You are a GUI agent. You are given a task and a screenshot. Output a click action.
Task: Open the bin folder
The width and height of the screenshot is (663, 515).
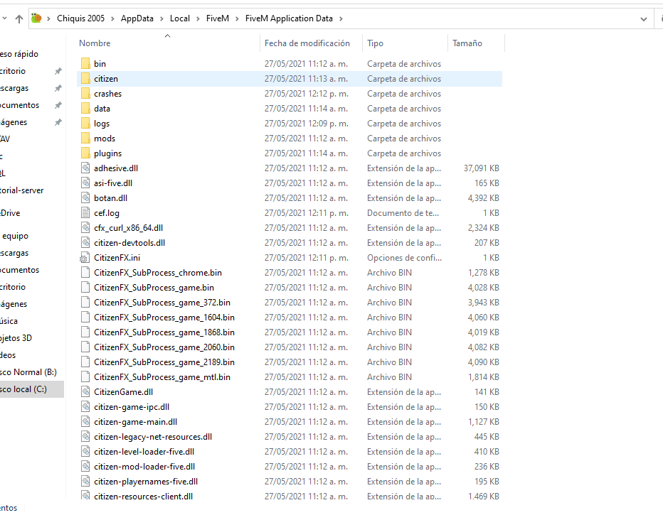click(100, 63)
